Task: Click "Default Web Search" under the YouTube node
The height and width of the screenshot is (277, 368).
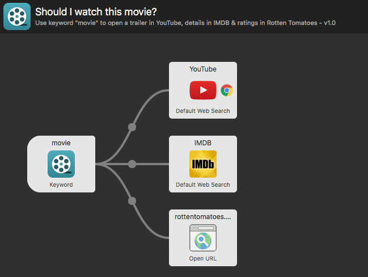Action: click(x=203, y=111)
